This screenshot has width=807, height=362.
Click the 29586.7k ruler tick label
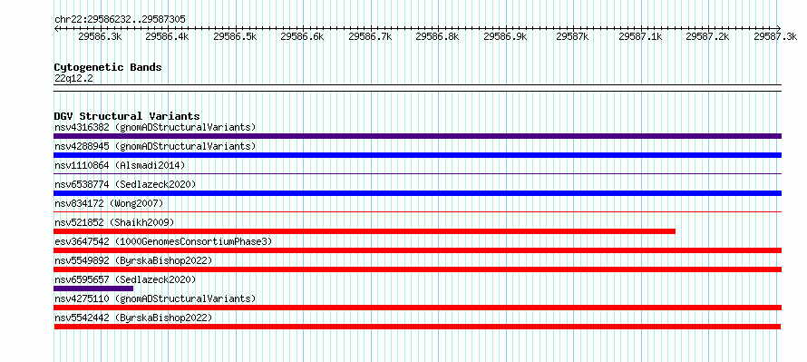point(370,36)
